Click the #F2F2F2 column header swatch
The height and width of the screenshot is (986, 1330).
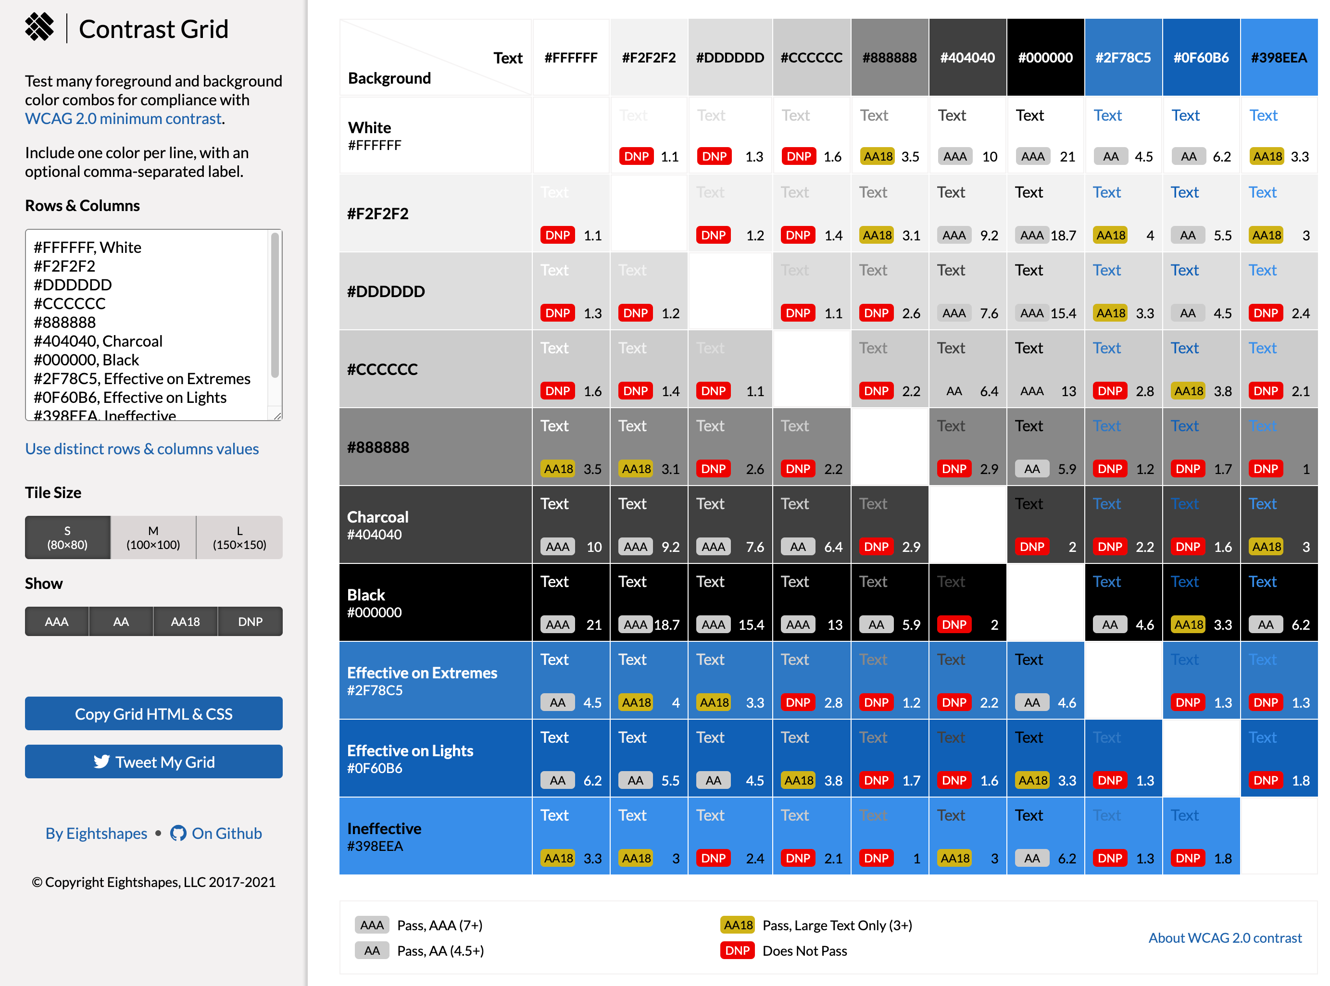pyautogui.click(x=649, y=57)
